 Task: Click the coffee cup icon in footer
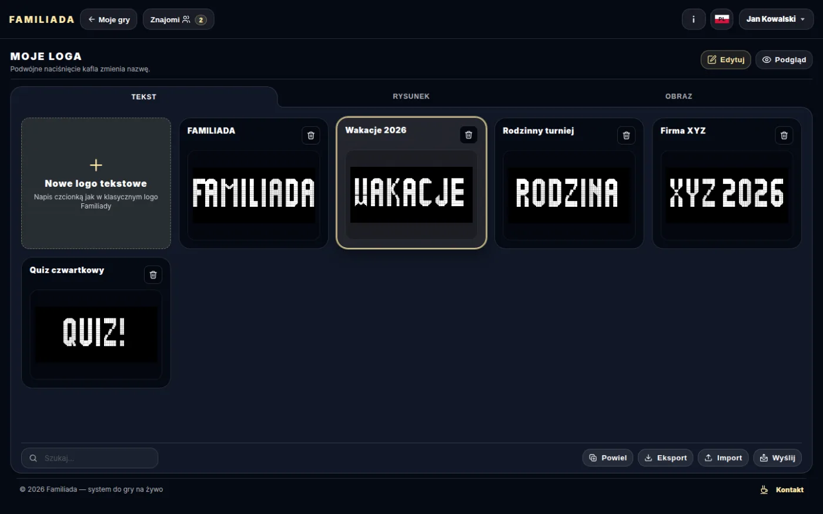click(x=764, y=489)
